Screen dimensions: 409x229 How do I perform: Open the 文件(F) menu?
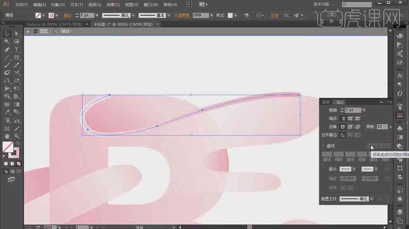tap(21, 5)
